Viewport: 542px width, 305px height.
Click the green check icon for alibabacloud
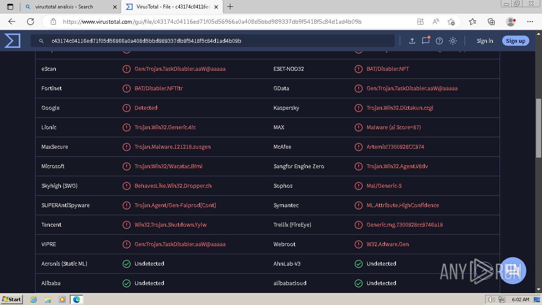[x=359, y=283]
